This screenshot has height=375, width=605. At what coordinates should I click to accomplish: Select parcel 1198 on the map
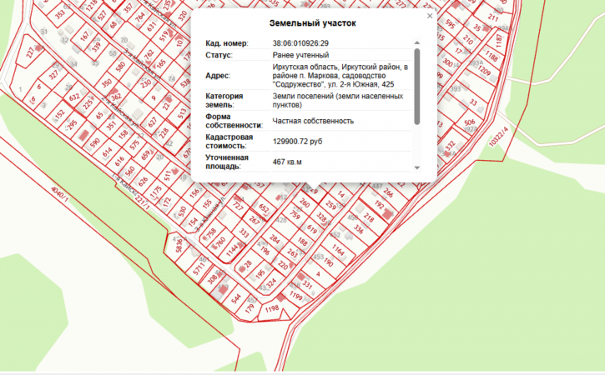click(272, 308)
